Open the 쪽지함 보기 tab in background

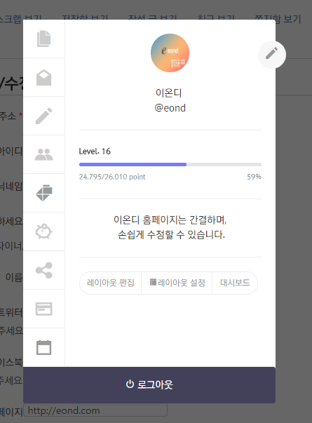coord(278,19)
